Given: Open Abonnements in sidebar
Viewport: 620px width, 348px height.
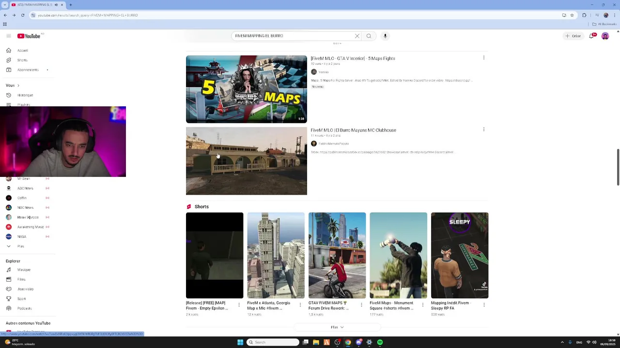Looking at the screenshot, I should tap(27, 70).
